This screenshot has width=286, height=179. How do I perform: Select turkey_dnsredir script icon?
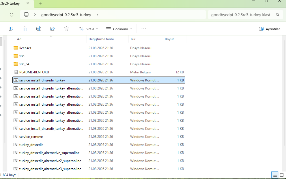[16, 145]
